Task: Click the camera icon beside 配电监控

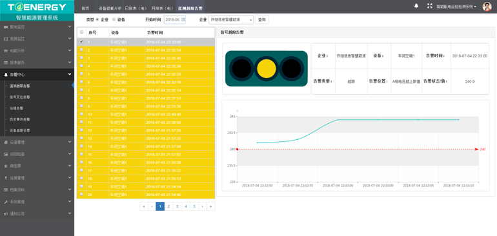Action: tap(6, 27)
